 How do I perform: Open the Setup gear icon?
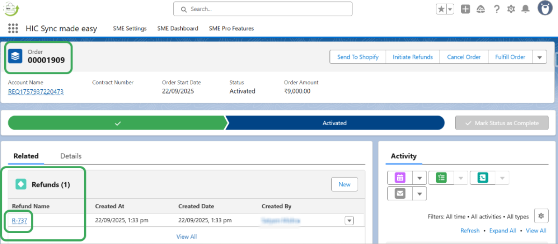(511, 9)
